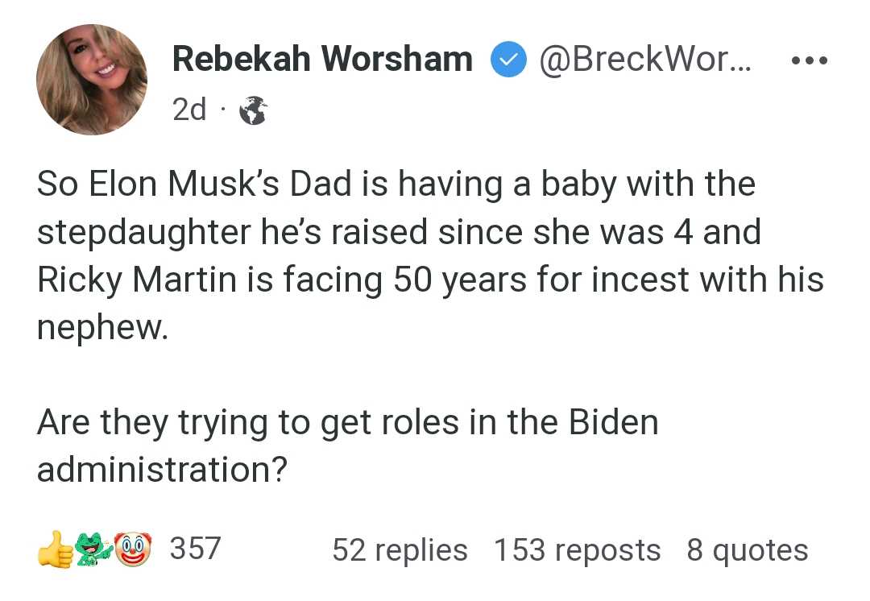This screenshot has width=870, height=601.
Task: Click the @BreckWor... handle
Action: [645, 59]
